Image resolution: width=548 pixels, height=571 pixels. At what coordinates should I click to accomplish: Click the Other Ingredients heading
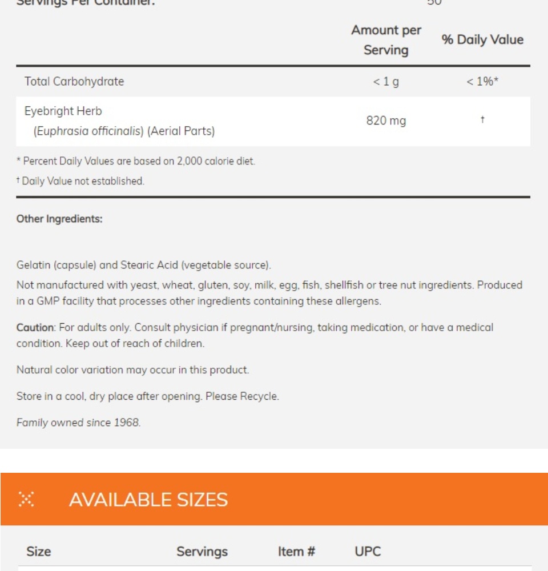tap(59, 219)
